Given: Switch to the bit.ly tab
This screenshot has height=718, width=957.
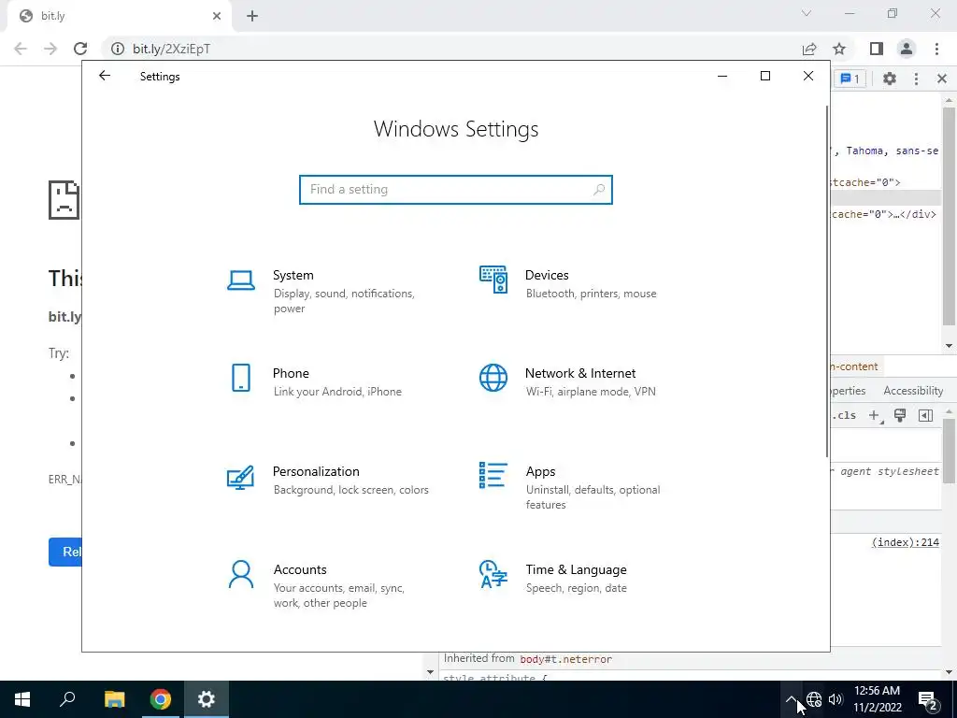Looking at the screenshot, I should click(120, 16).
